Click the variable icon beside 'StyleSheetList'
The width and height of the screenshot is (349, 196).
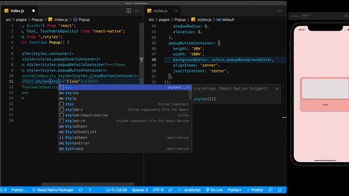coord(62,132)
